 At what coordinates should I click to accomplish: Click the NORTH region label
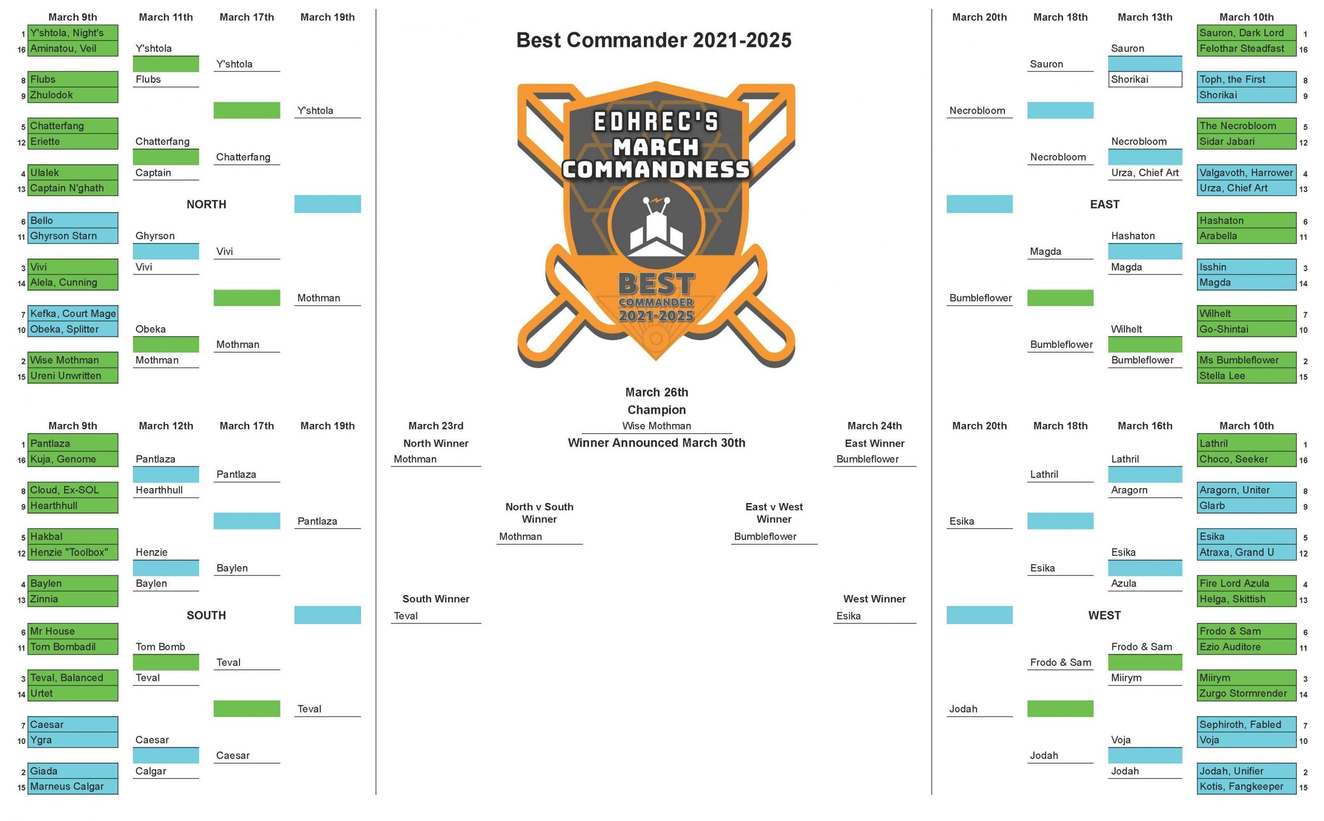coord(206,205)
